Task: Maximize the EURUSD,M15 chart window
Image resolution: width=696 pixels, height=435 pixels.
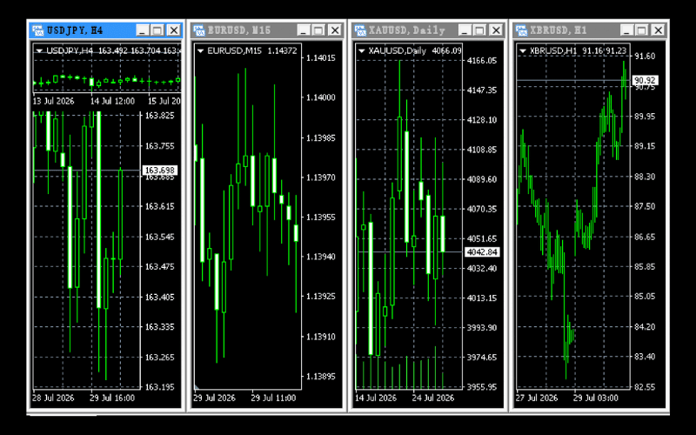Action: point(318,30)
